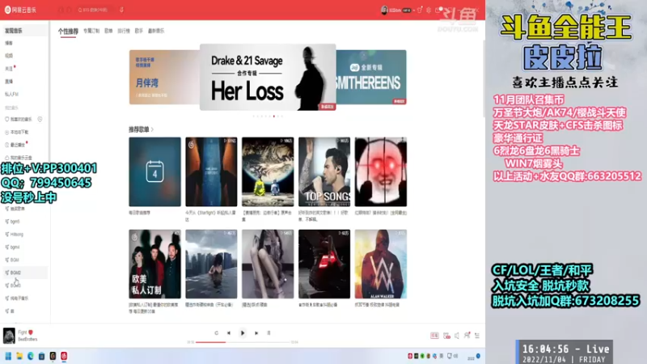This screenshot has height=364, width=647.
Task: Skip to the previous track
Action: (x=229, y=333)
